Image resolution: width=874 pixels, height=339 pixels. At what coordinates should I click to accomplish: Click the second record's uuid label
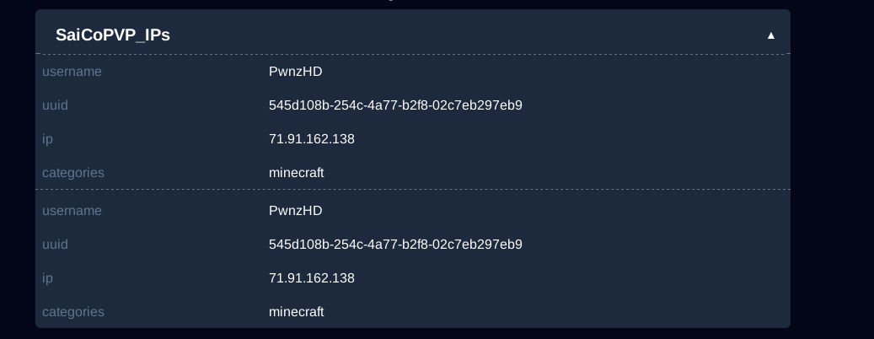coord(55,245)
